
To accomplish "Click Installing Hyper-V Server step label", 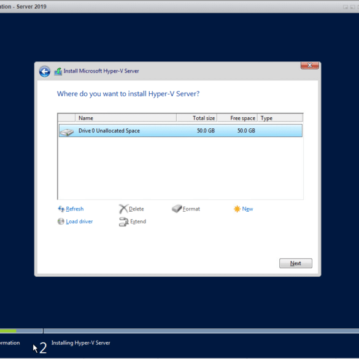I will [x=80, y=343].
